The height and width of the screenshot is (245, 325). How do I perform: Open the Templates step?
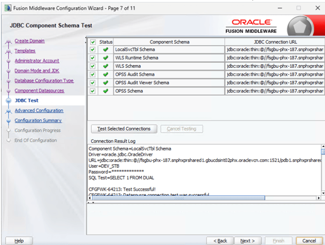pos(25,51)
